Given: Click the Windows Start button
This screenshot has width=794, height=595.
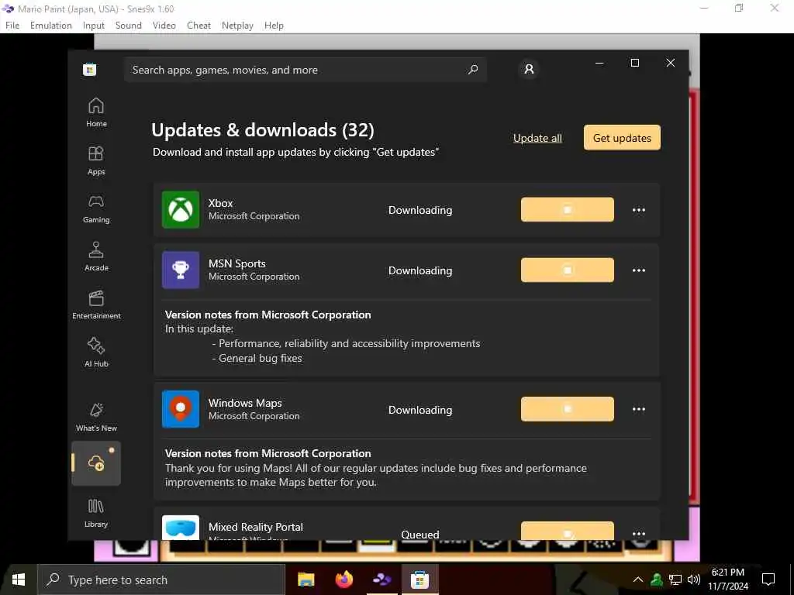Looking at the screenshot, I should pyautogui.click(x=19, y=580).
